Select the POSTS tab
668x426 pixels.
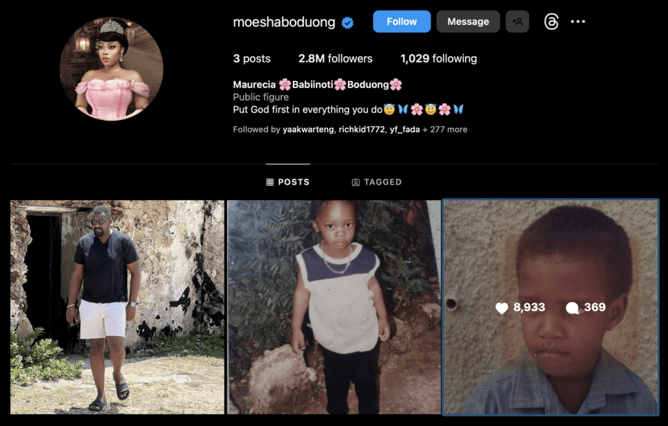(288, 182)
